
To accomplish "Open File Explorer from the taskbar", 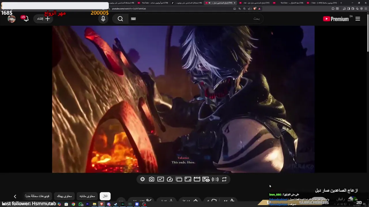I will [x=95, y=204].
